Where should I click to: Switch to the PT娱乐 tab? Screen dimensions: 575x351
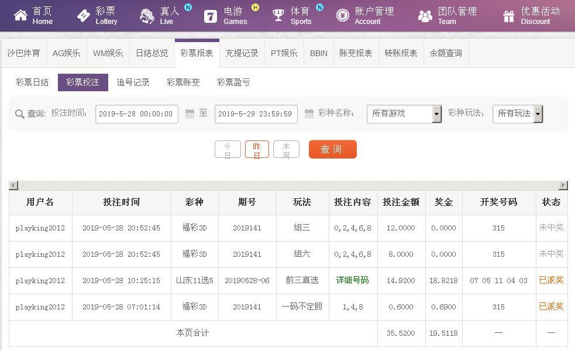(284, 53)
